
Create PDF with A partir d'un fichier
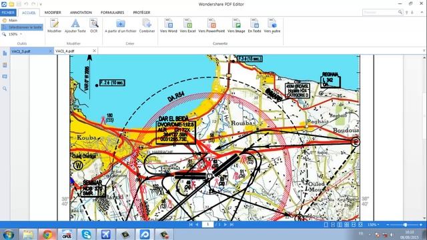click(121, 26)
